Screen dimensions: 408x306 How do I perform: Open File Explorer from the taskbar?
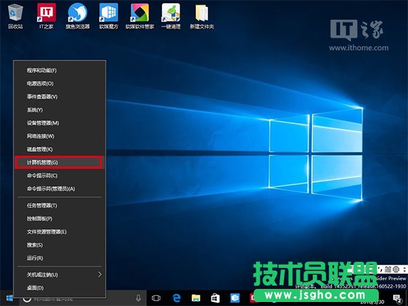point(196,299)
